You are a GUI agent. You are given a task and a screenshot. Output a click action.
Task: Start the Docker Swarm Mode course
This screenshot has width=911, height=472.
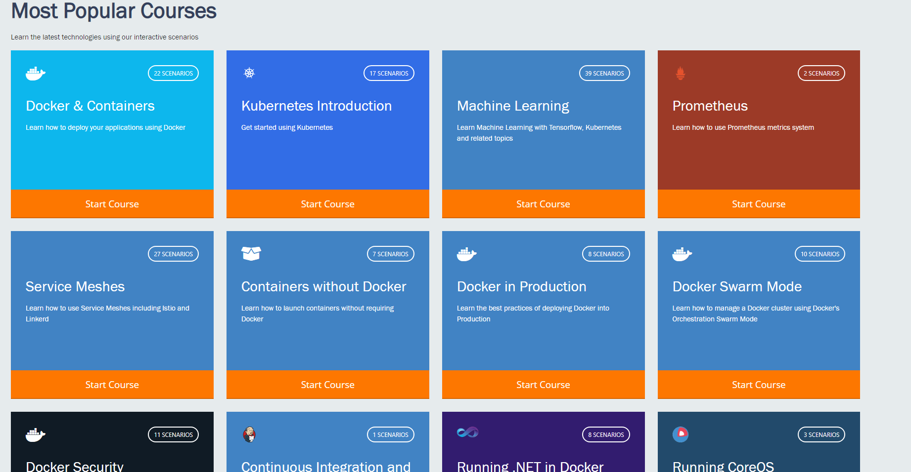(759, 385)
